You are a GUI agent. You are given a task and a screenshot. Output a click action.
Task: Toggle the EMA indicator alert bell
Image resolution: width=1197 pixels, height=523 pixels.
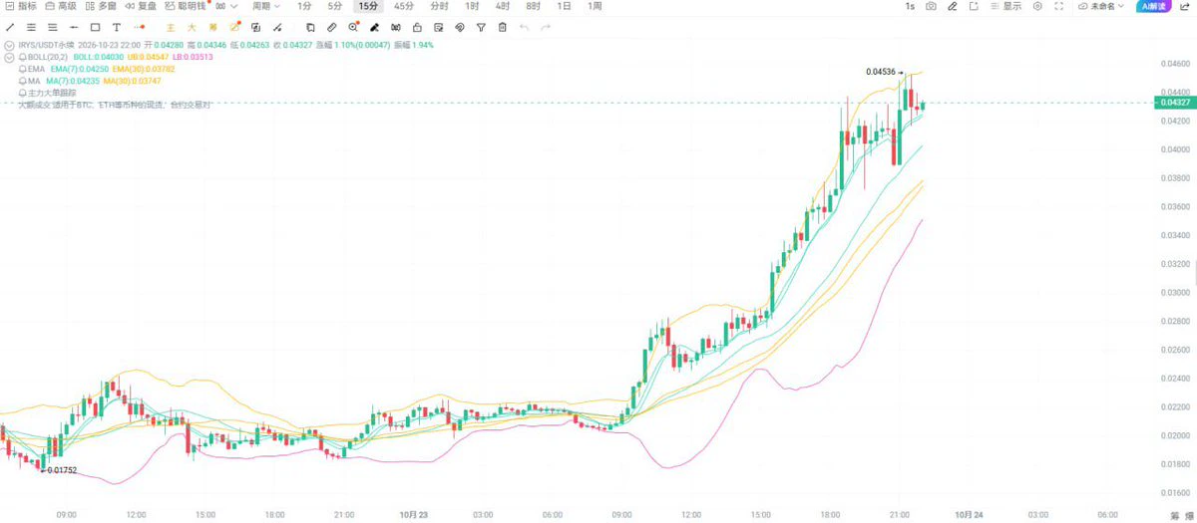click(23, 69)
